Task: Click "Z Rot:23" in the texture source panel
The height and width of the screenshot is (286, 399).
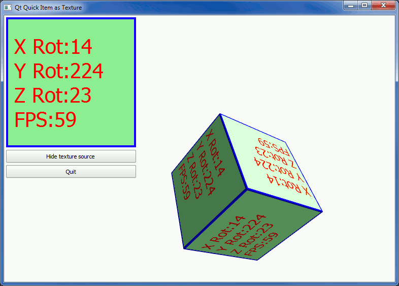Action: point(53,96)
